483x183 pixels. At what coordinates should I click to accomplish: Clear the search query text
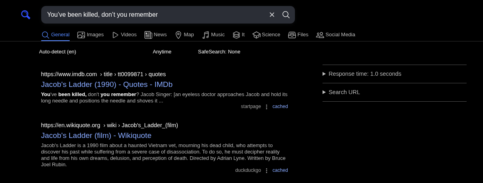click(x=272, y=15)
